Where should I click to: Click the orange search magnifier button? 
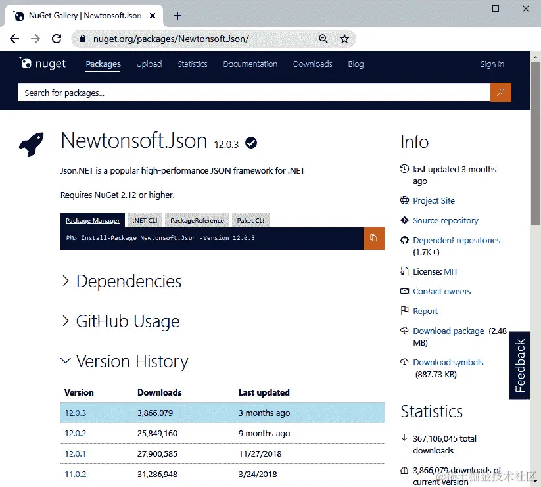pyautogui.click(x=500, y=93)
